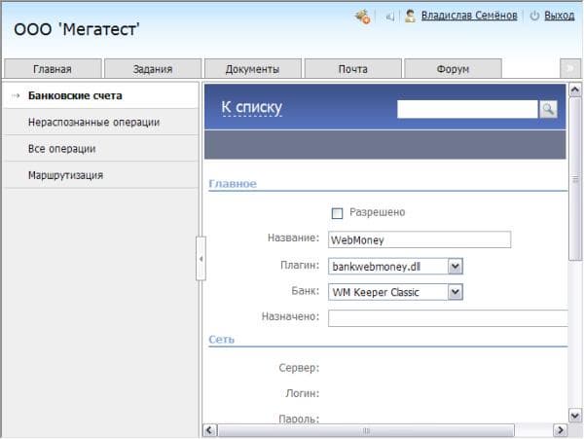This screenshot has width=584, height=439.
Task: Click the tabs overflow arrow button
Action: pyautogui.click(x=570, y=68)
